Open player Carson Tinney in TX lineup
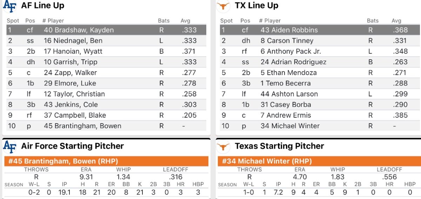This screenshot has height=199, width=421. pos(286,41)
